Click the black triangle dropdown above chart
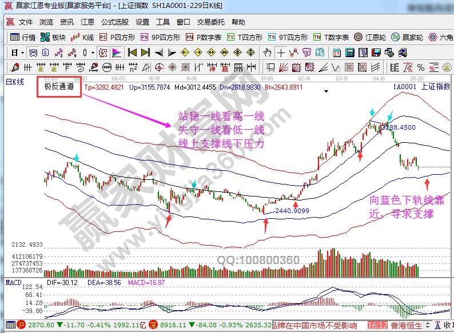This screenshot has height=333, width=454. tap(326, 91)
